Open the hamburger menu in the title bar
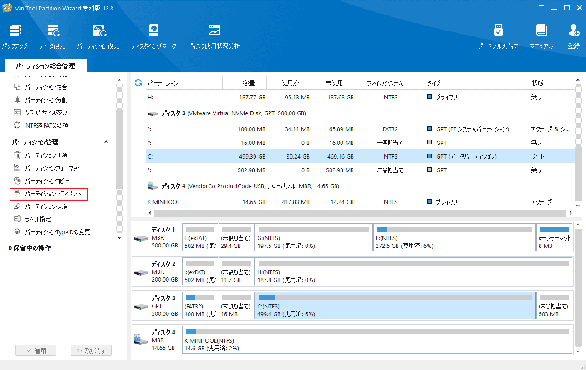The height and width of the screenshot is (370, 586). click(541, 8)
